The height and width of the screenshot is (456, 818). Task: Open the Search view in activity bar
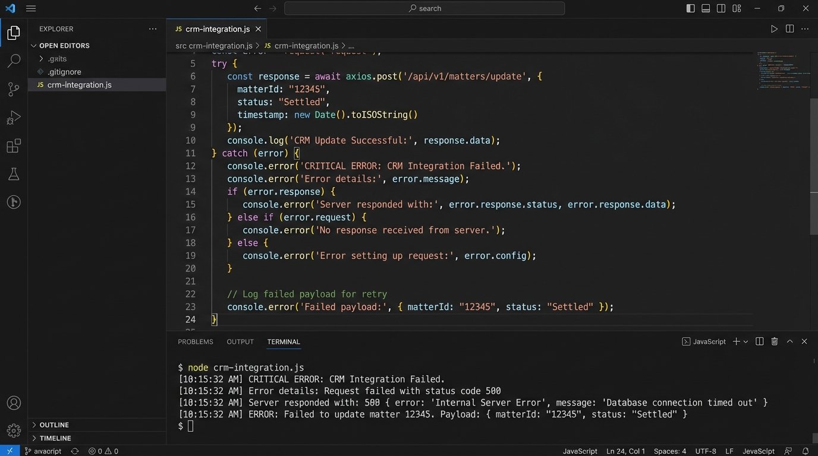coord(14,61)
